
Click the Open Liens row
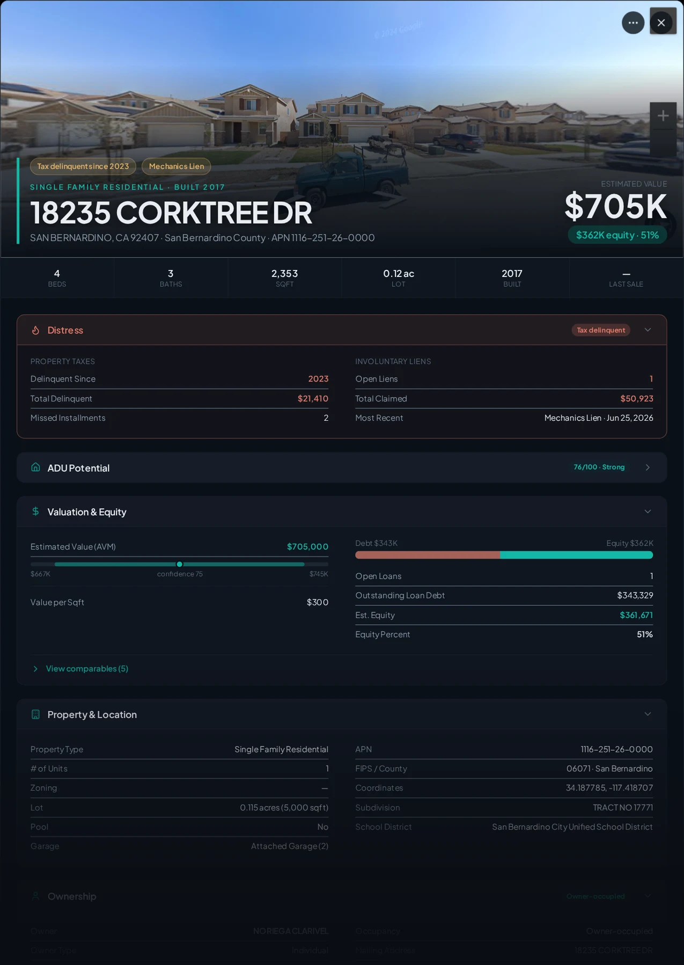pyautogui.click(x=504, y=379)
